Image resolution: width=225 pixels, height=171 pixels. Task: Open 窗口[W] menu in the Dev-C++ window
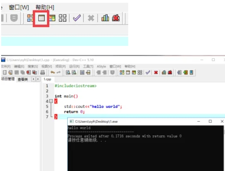point(115,67)
